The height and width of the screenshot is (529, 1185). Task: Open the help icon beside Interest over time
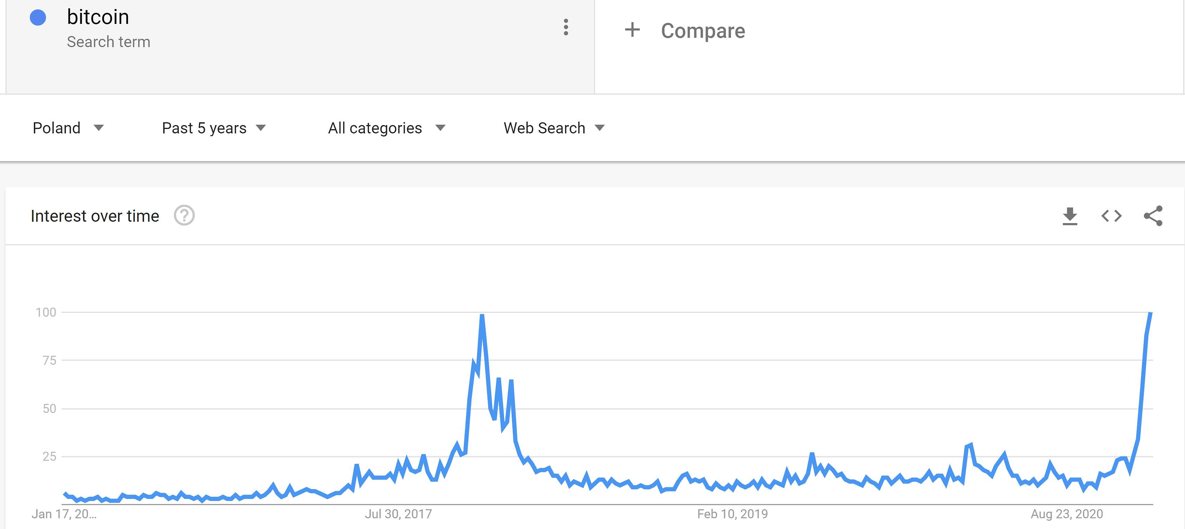click(x=185, y=215)
